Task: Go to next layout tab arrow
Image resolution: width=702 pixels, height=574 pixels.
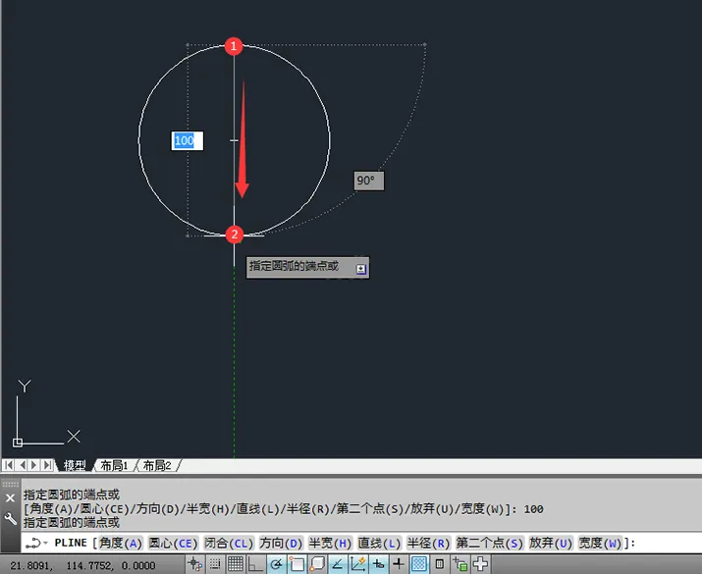Action: pos(34,465)
